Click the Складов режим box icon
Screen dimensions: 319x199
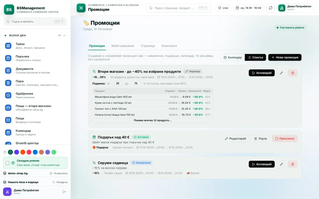click(x=13, y=163)
